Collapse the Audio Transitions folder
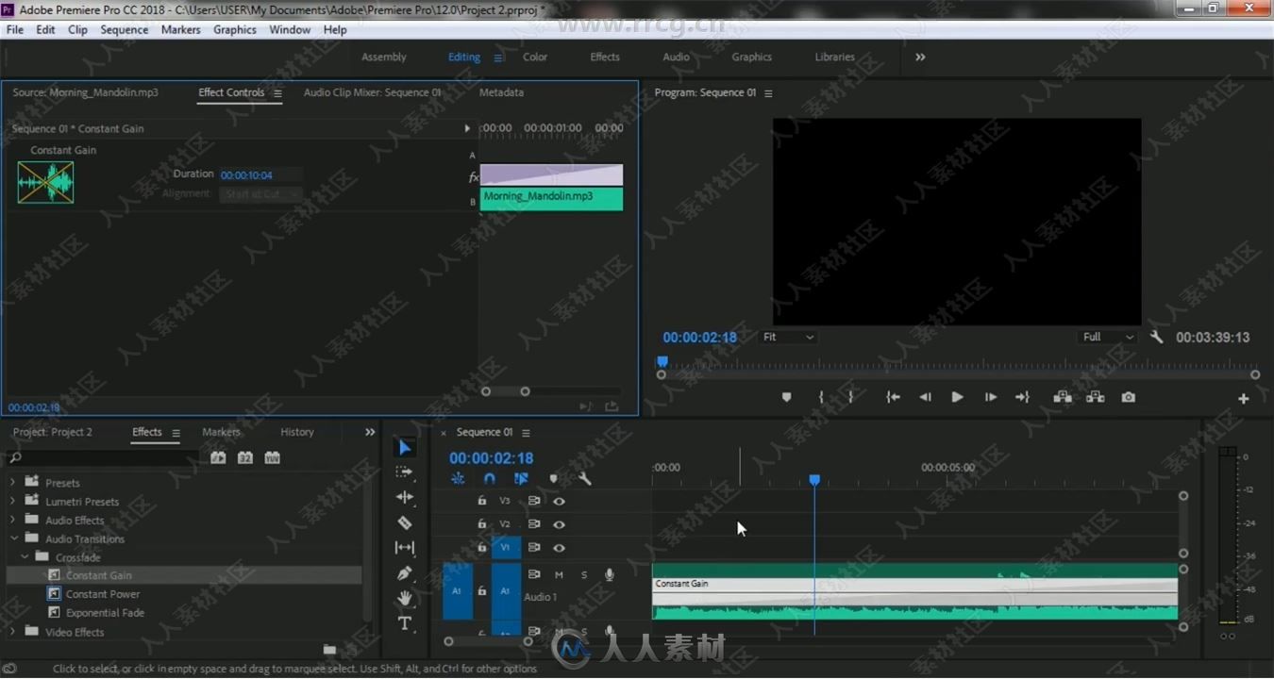Screen dimensions: 1274x679 click(x=13, y=538)
